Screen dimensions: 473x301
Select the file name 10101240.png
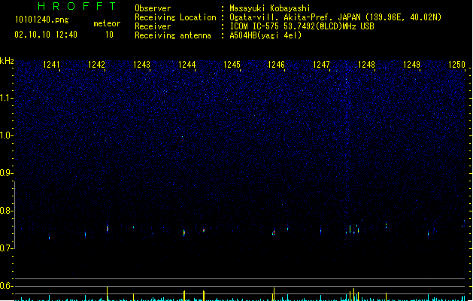click(42, 20)
